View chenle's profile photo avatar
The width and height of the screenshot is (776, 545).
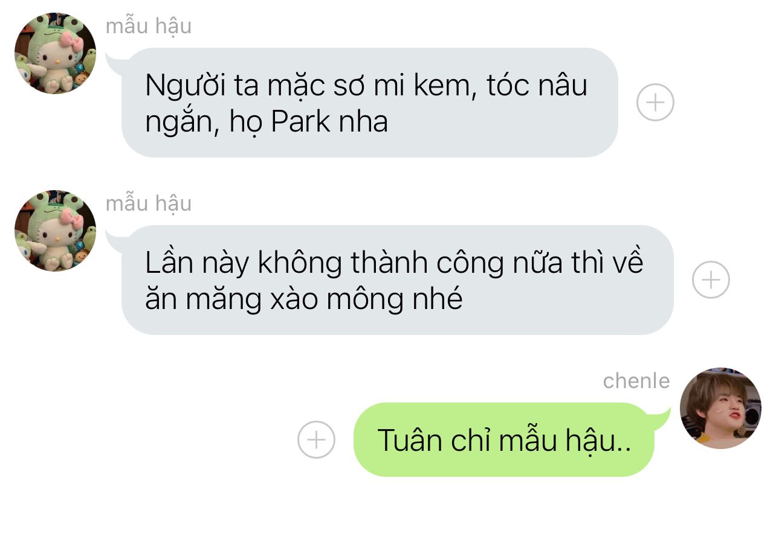point(720,408)
